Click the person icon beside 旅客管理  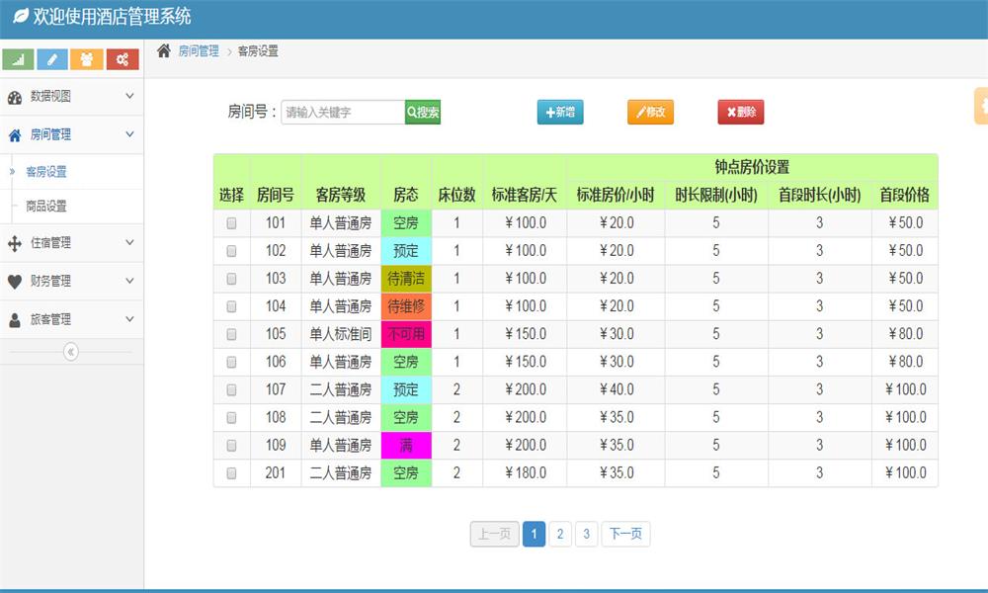[x=15, y=320]
